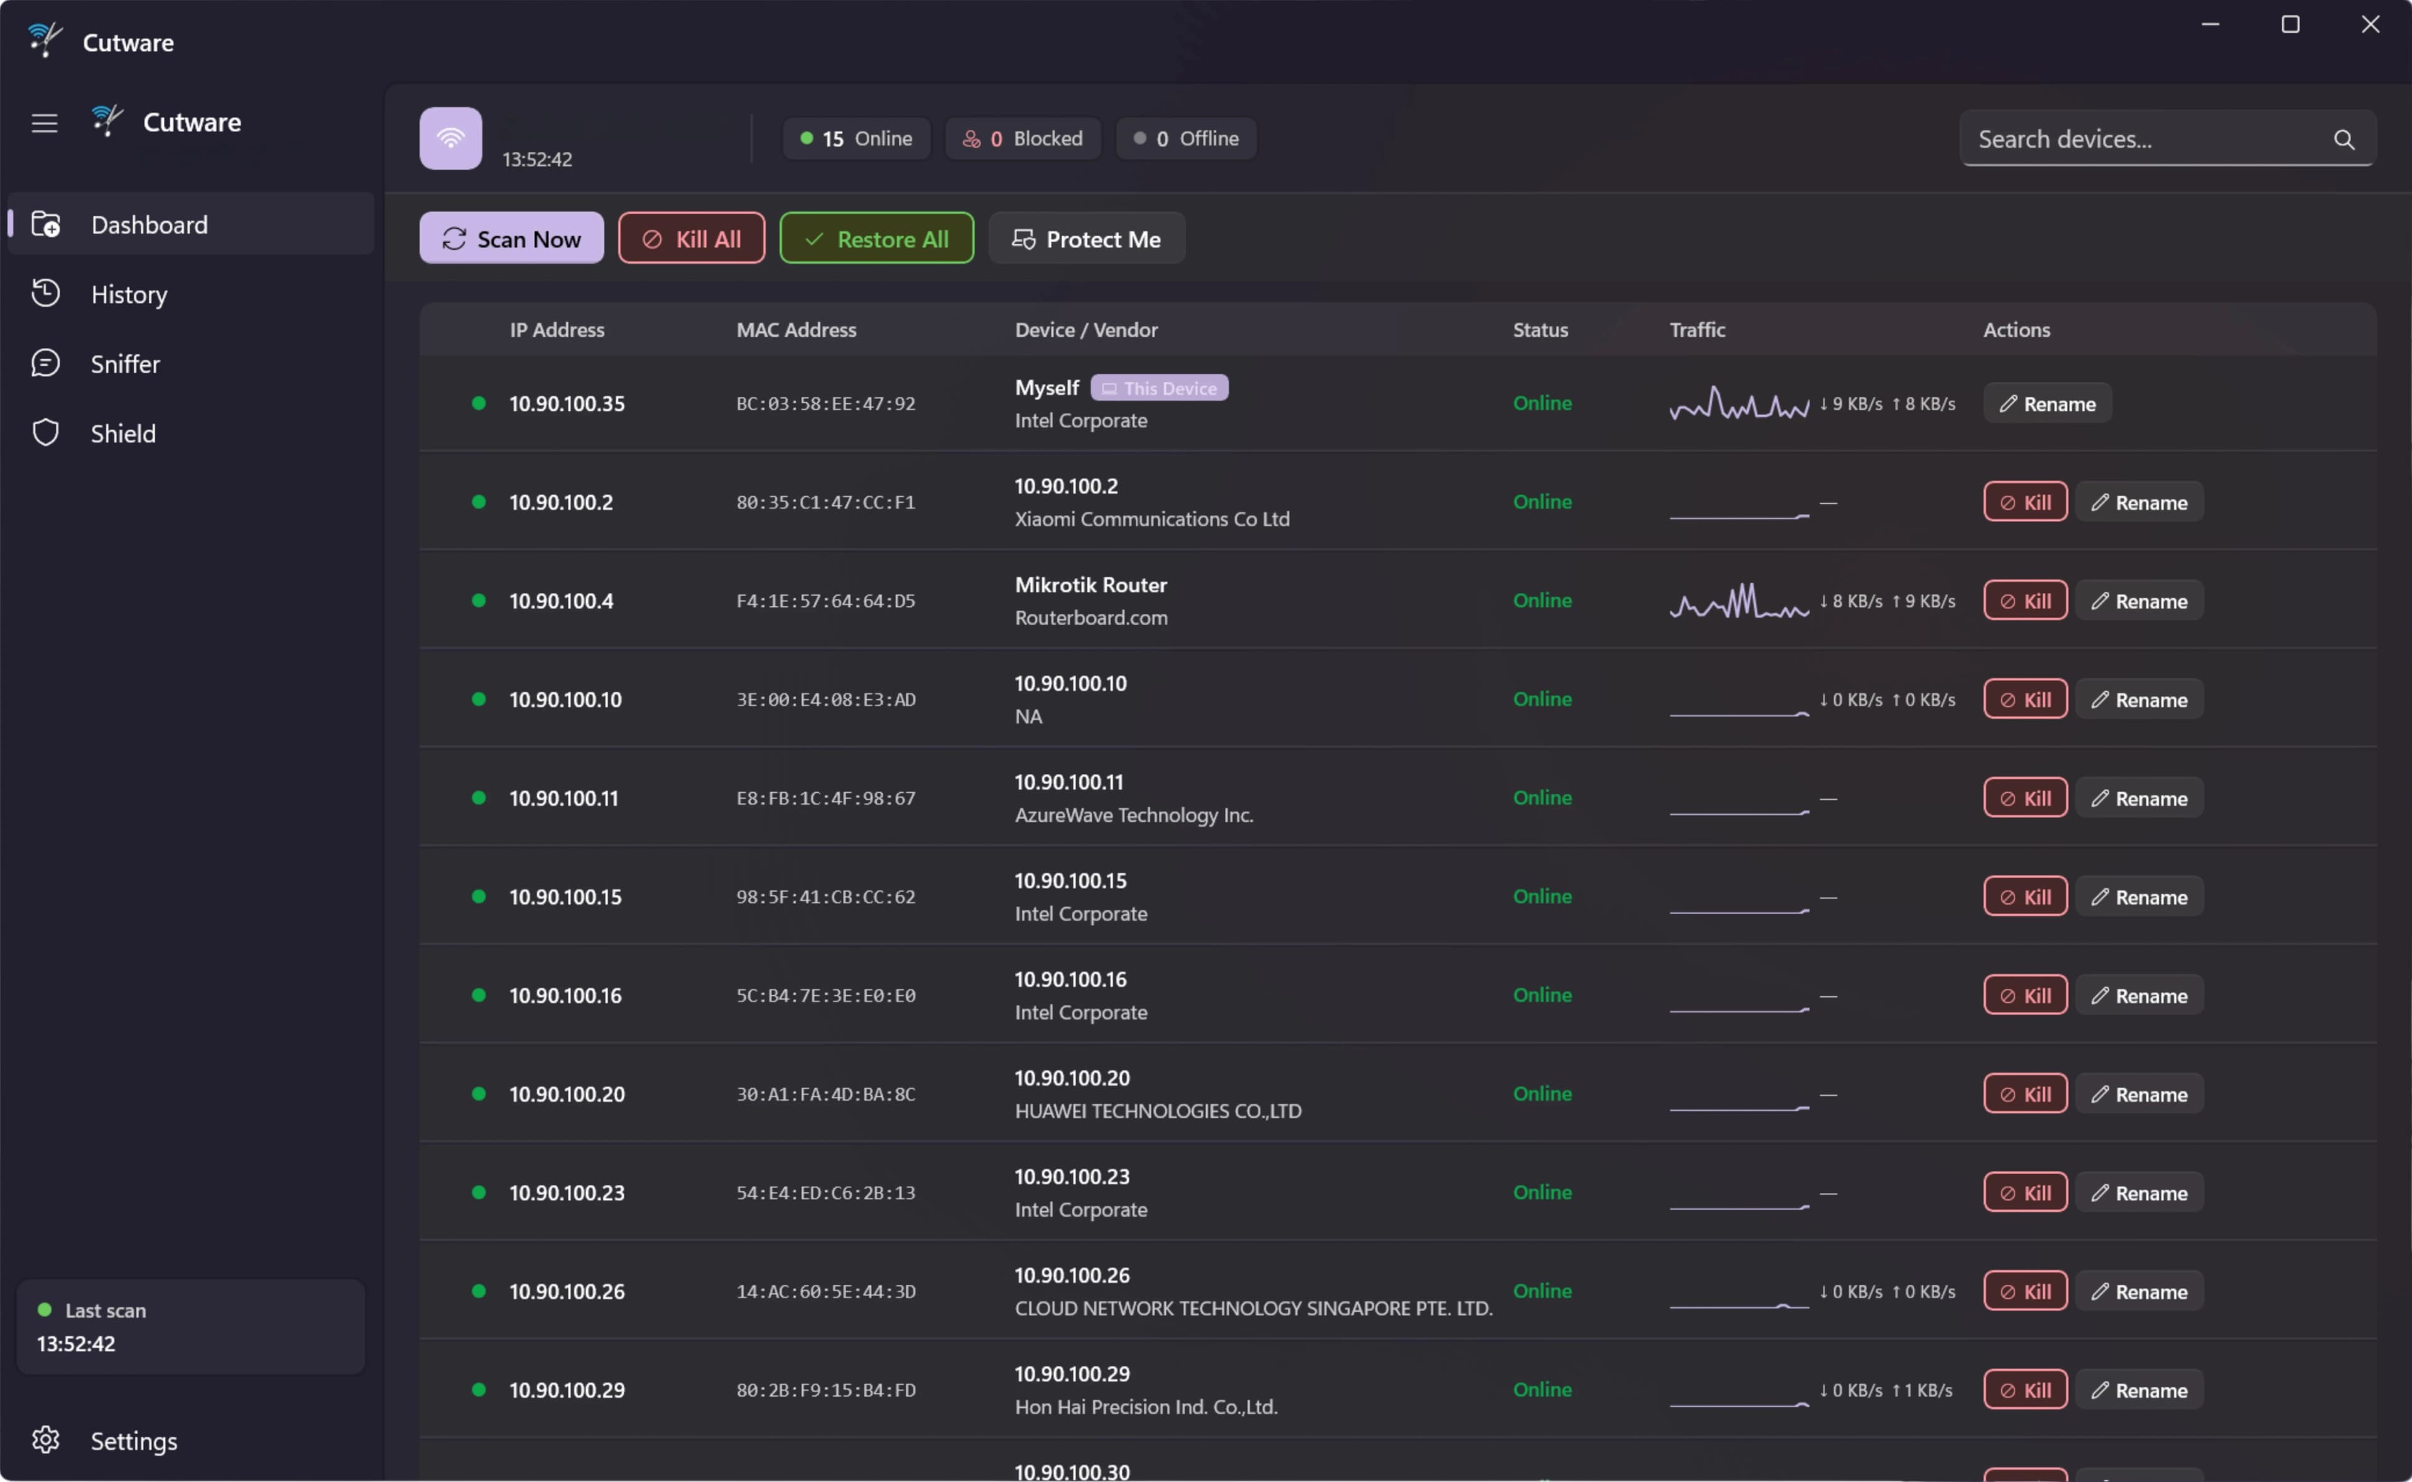Kill device 10.90.100.10

click(2025, 700)
